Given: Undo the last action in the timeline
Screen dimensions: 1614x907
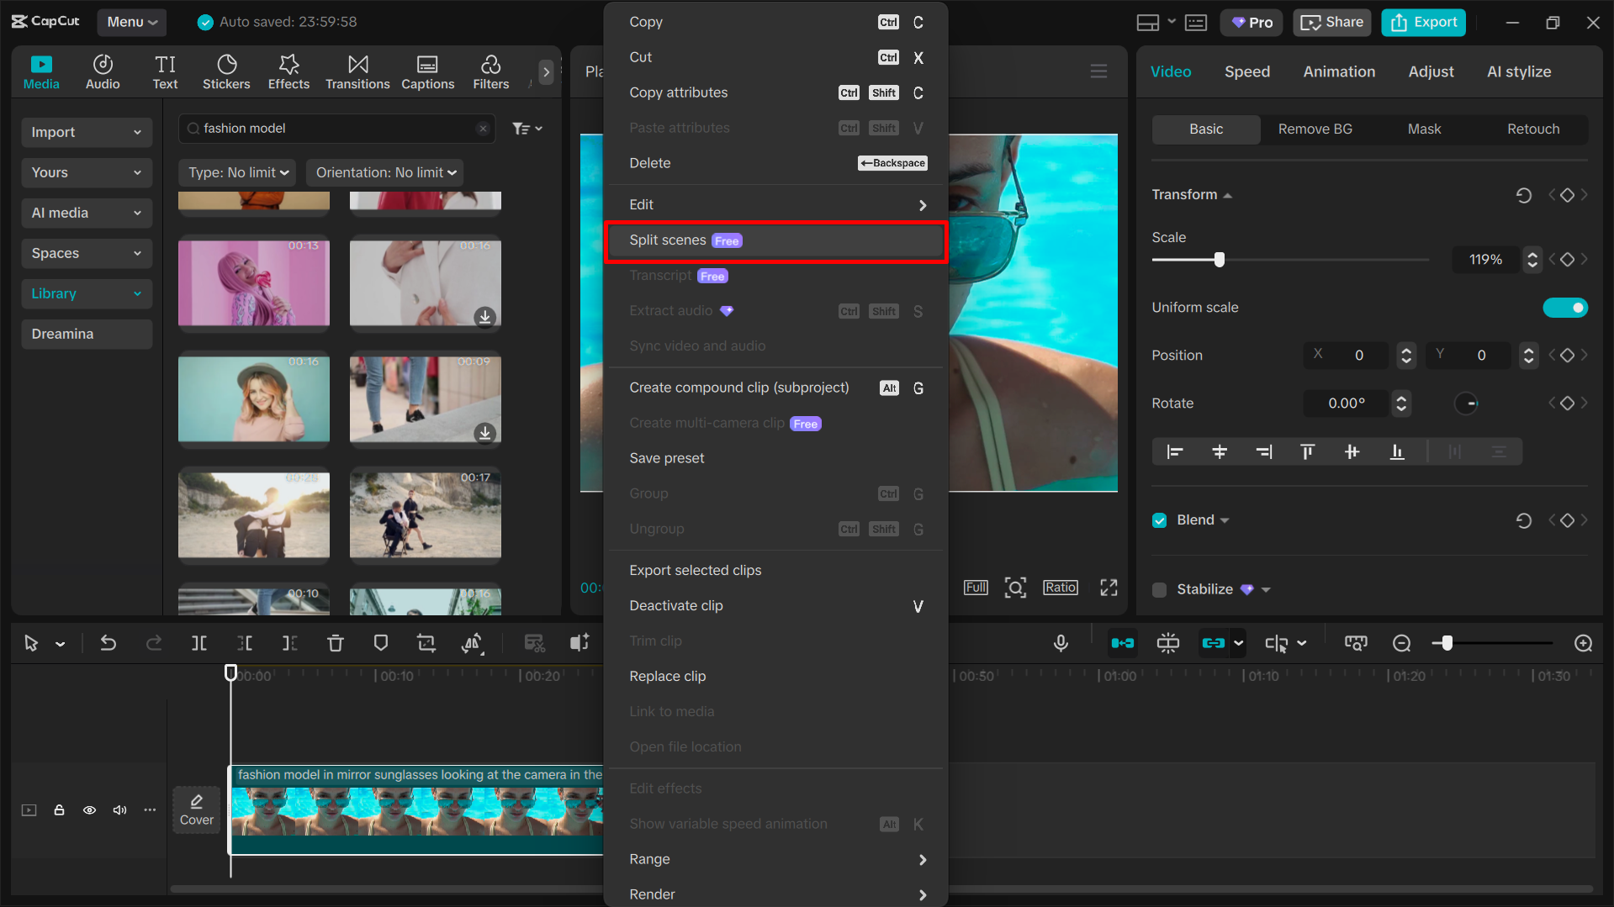Looking at the screenshot, I should (108, 643).
